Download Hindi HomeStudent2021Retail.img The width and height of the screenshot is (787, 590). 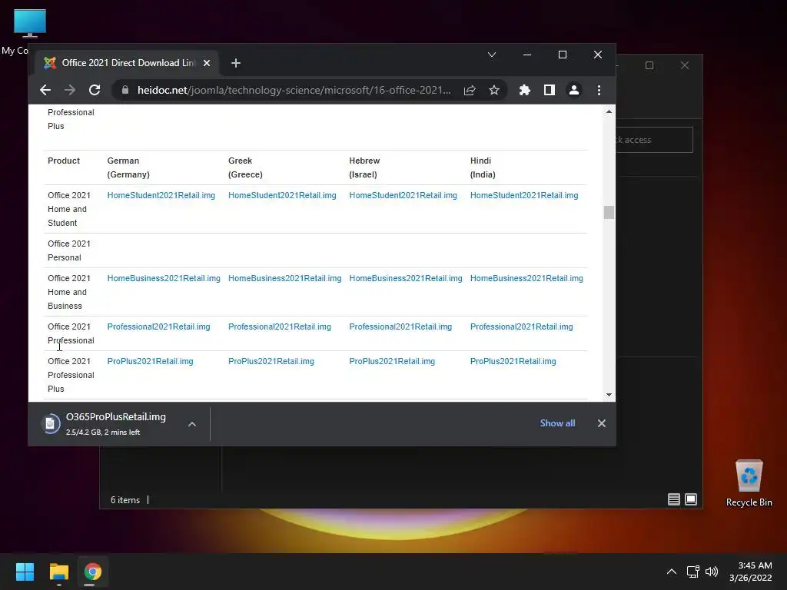point(524,196)
